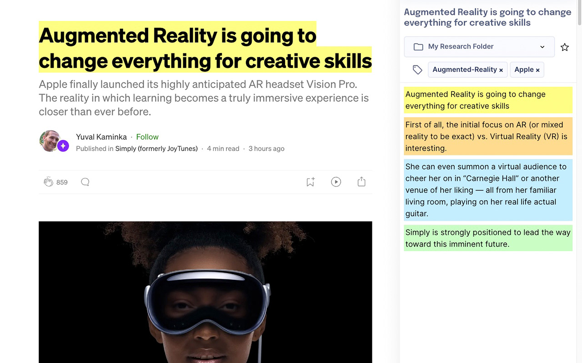Select the blue highlight about Carnegie Hall audience
Image resolution: width=582 pixels, height=363 pixels.
pos(488,190)
